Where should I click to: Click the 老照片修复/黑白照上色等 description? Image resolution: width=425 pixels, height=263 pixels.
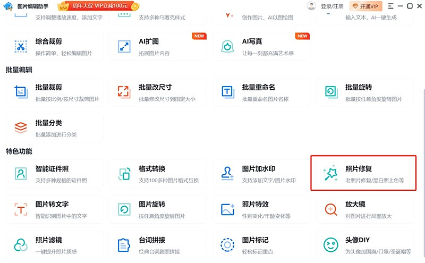click(x=375, y=181)
